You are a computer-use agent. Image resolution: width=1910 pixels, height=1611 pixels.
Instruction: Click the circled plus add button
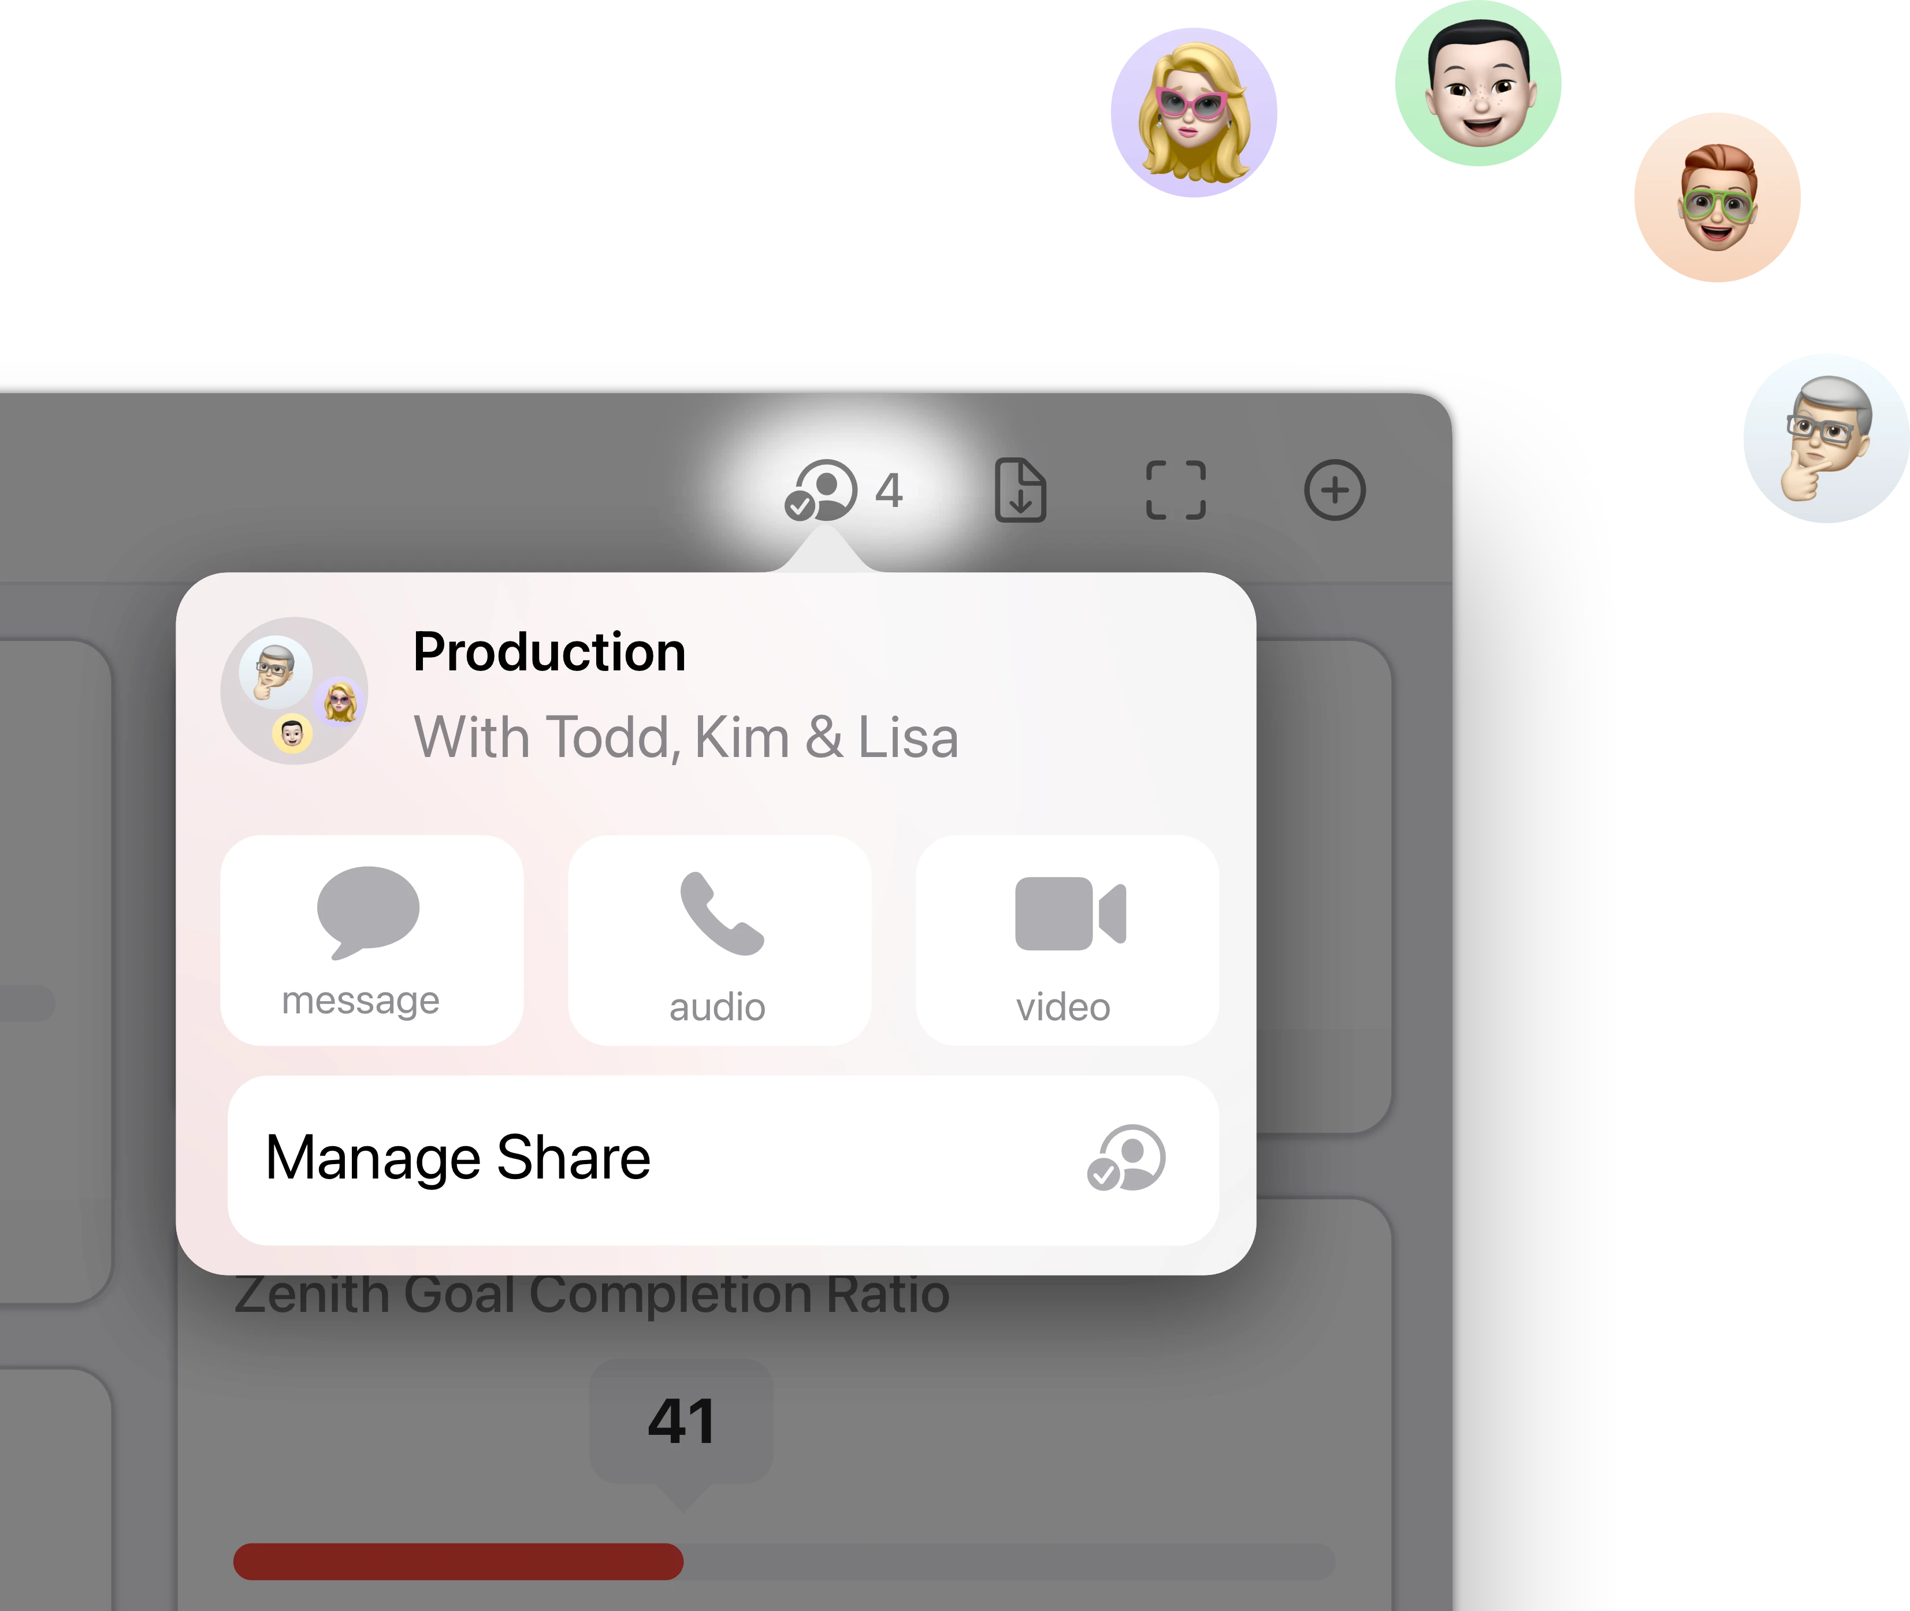(1334, 490)
